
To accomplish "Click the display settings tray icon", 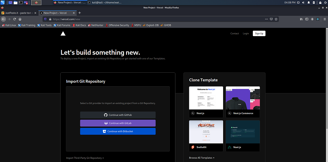I will click(x=298, y=2).
